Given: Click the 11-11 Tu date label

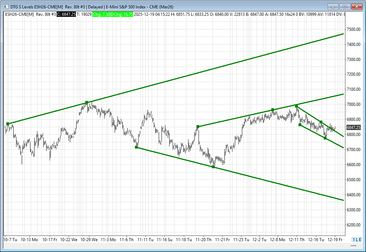Looking at the screenshot, I should pyautogui.click(x=145, y=240).
